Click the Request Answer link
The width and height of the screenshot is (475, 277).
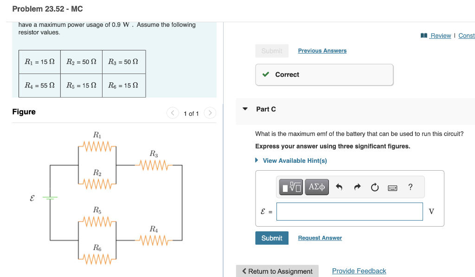(x=320, y=238)
